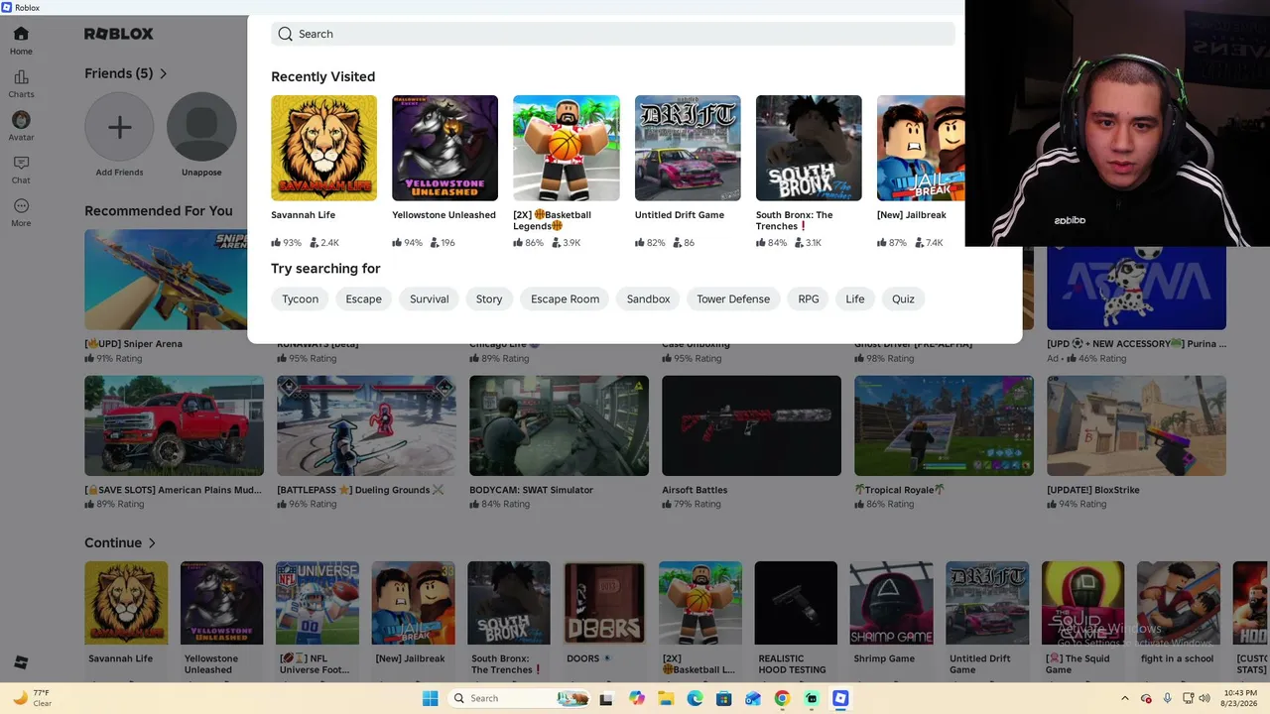Click the microphone tray icon
Image resolution: width=1270 pixels, height=714 pixels.
[x=1168, y=698]
